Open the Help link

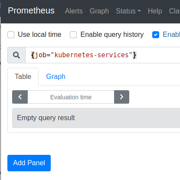pyautogui.click(x=155, y=11)
